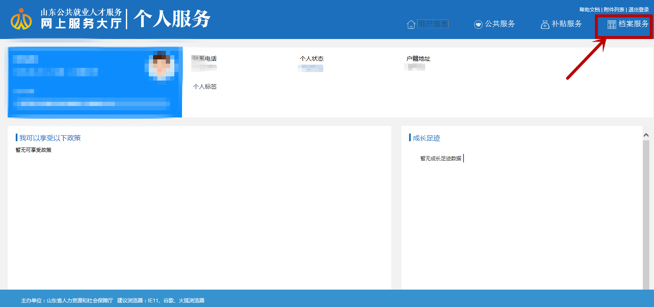This screenshot has width=654, height=307.
Task: Click the scrollbar up arrow
Action: [x=646, y=135]
